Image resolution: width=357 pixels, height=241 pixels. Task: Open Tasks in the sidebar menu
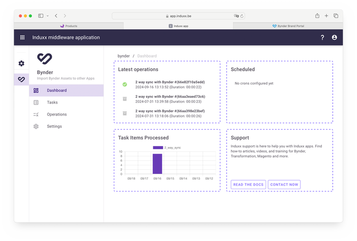pos(66,103)
